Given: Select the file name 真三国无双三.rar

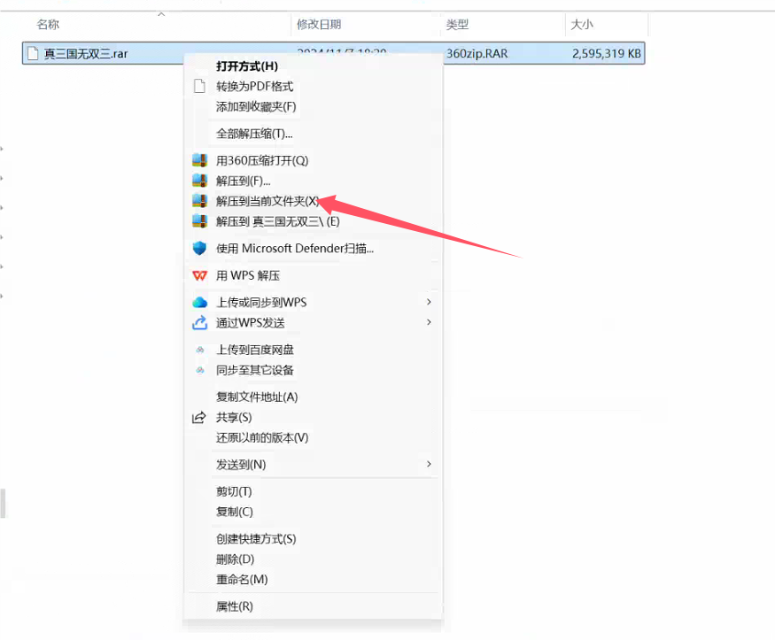Looking at the screenshot, I should (86, 53).
